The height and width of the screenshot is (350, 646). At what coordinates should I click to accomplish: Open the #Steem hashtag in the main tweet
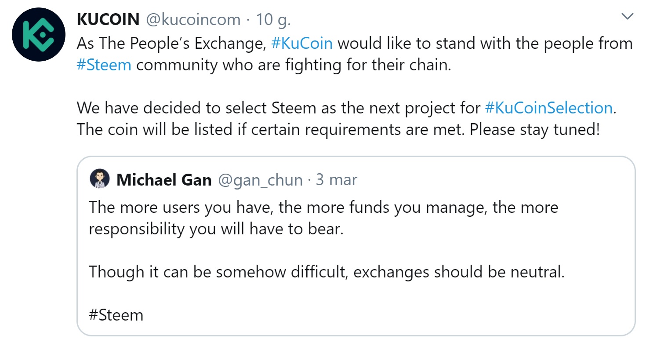coord(104,64)
